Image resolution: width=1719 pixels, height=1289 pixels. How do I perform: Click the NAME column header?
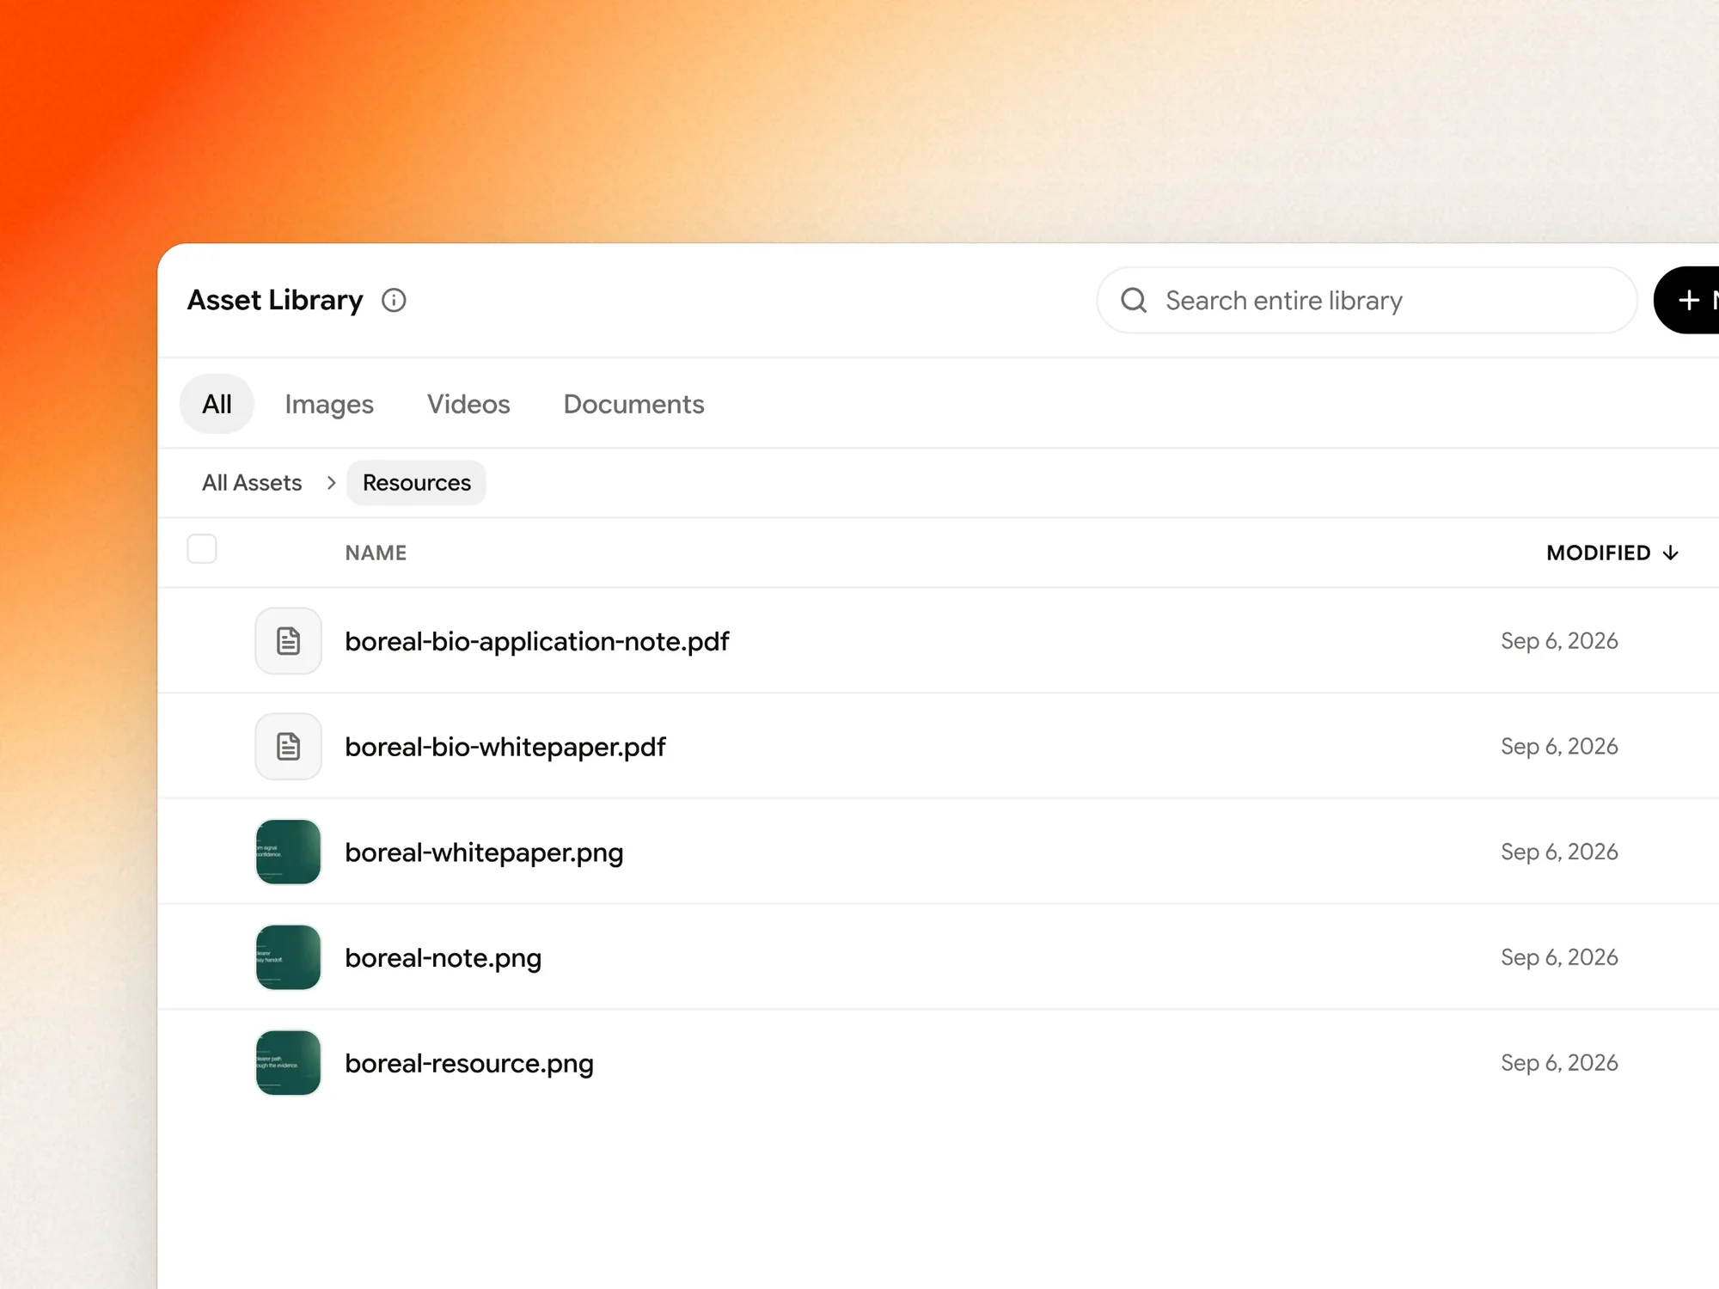pos(376,553)
